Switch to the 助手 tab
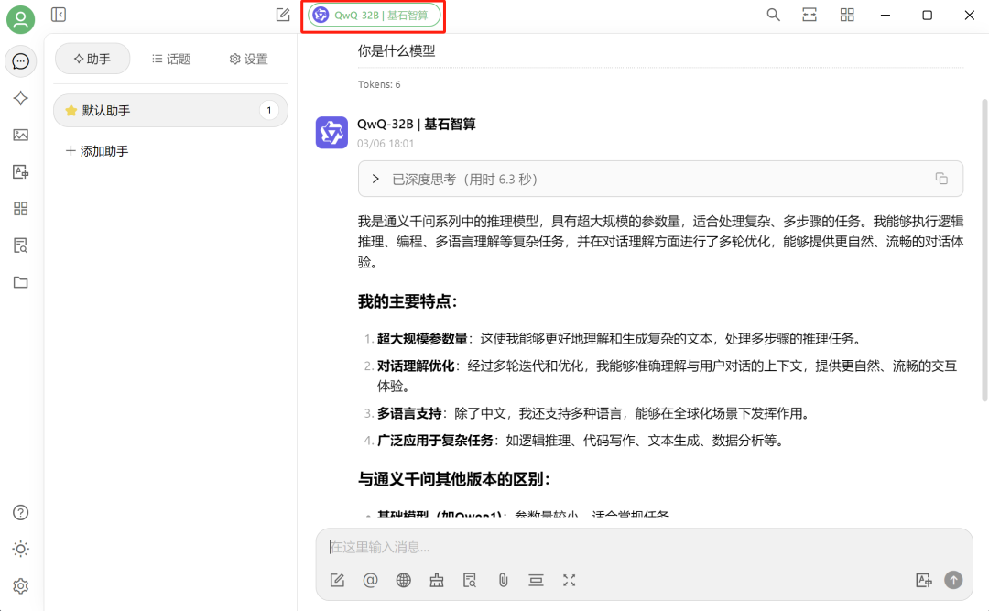The image size is (989, 611). [x=92, y=59]
